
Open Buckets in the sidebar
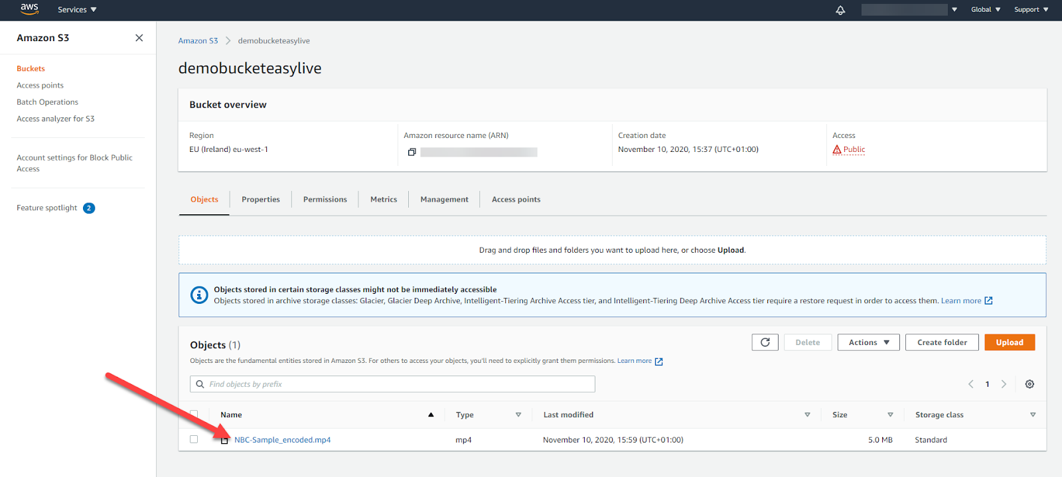click(x=31, y=69)
